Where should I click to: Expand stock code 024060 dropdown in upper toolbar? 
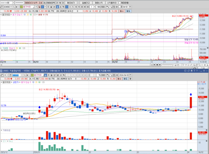[x=11, y=7]
